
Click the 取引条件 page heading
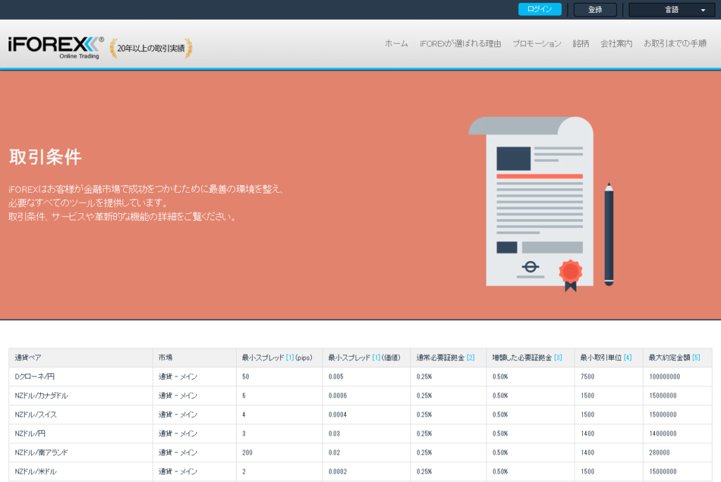click(x=46, y=157)
